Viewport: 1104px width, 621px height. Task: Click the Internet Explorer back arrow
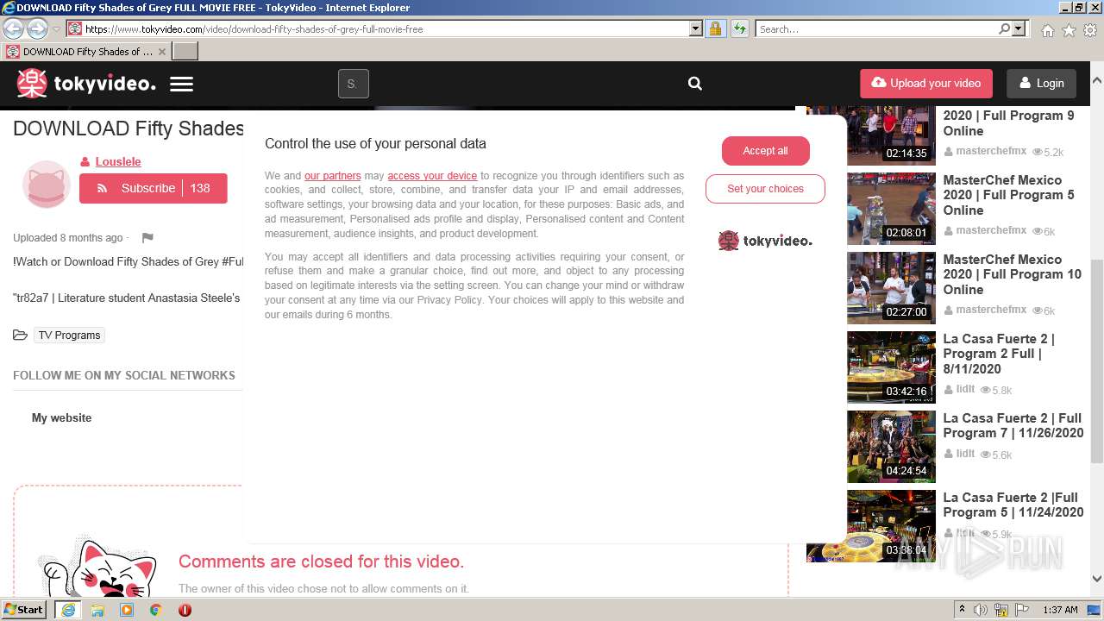[x=14, y=28]
